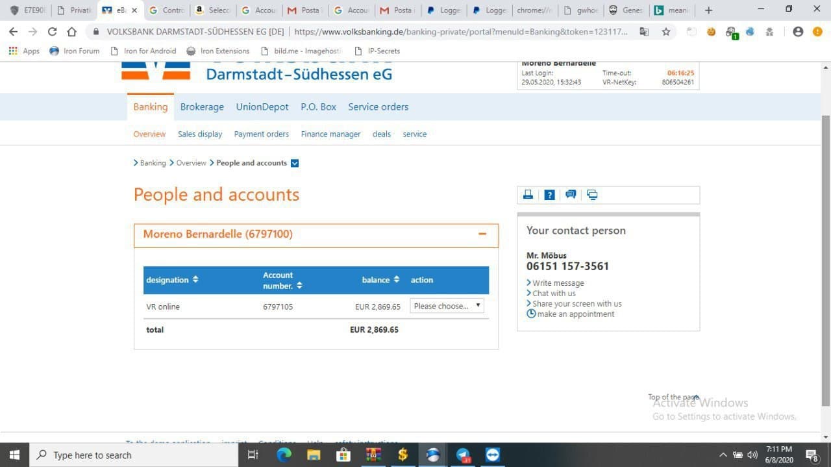Viewport: 831px width, 467px height.
Task: Open the Payment orders submenu
Action: tap(261, 134)
